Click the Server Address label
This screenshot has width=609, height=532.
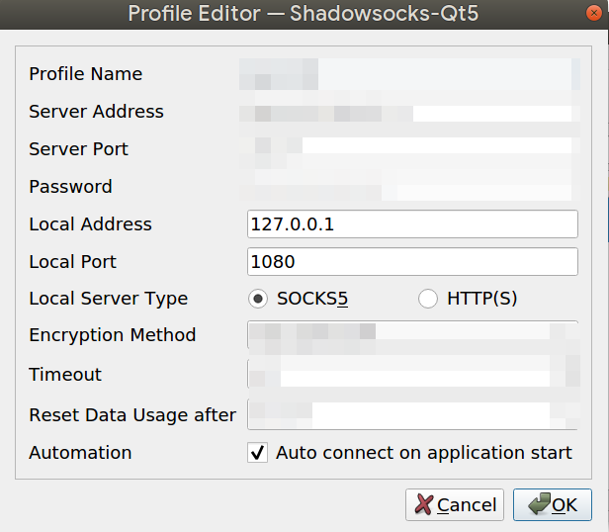coord(96,112)
